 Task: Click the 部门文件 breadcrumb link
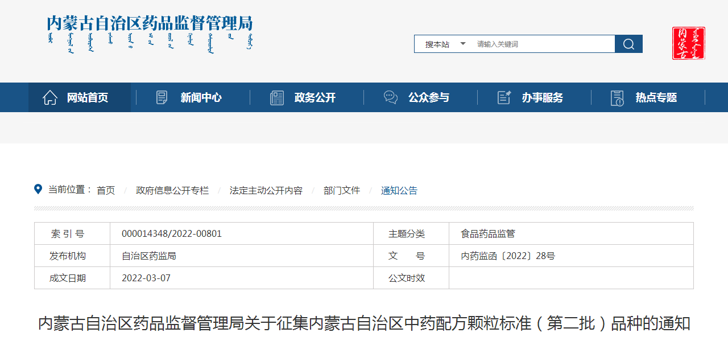click(x=342, y=190)
